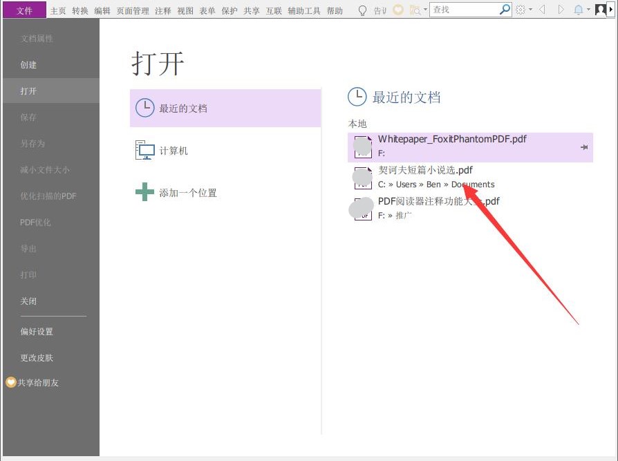Unpin the Whitepaper_FoxitPhantomPDF.pdf recent file

(584, 147)
